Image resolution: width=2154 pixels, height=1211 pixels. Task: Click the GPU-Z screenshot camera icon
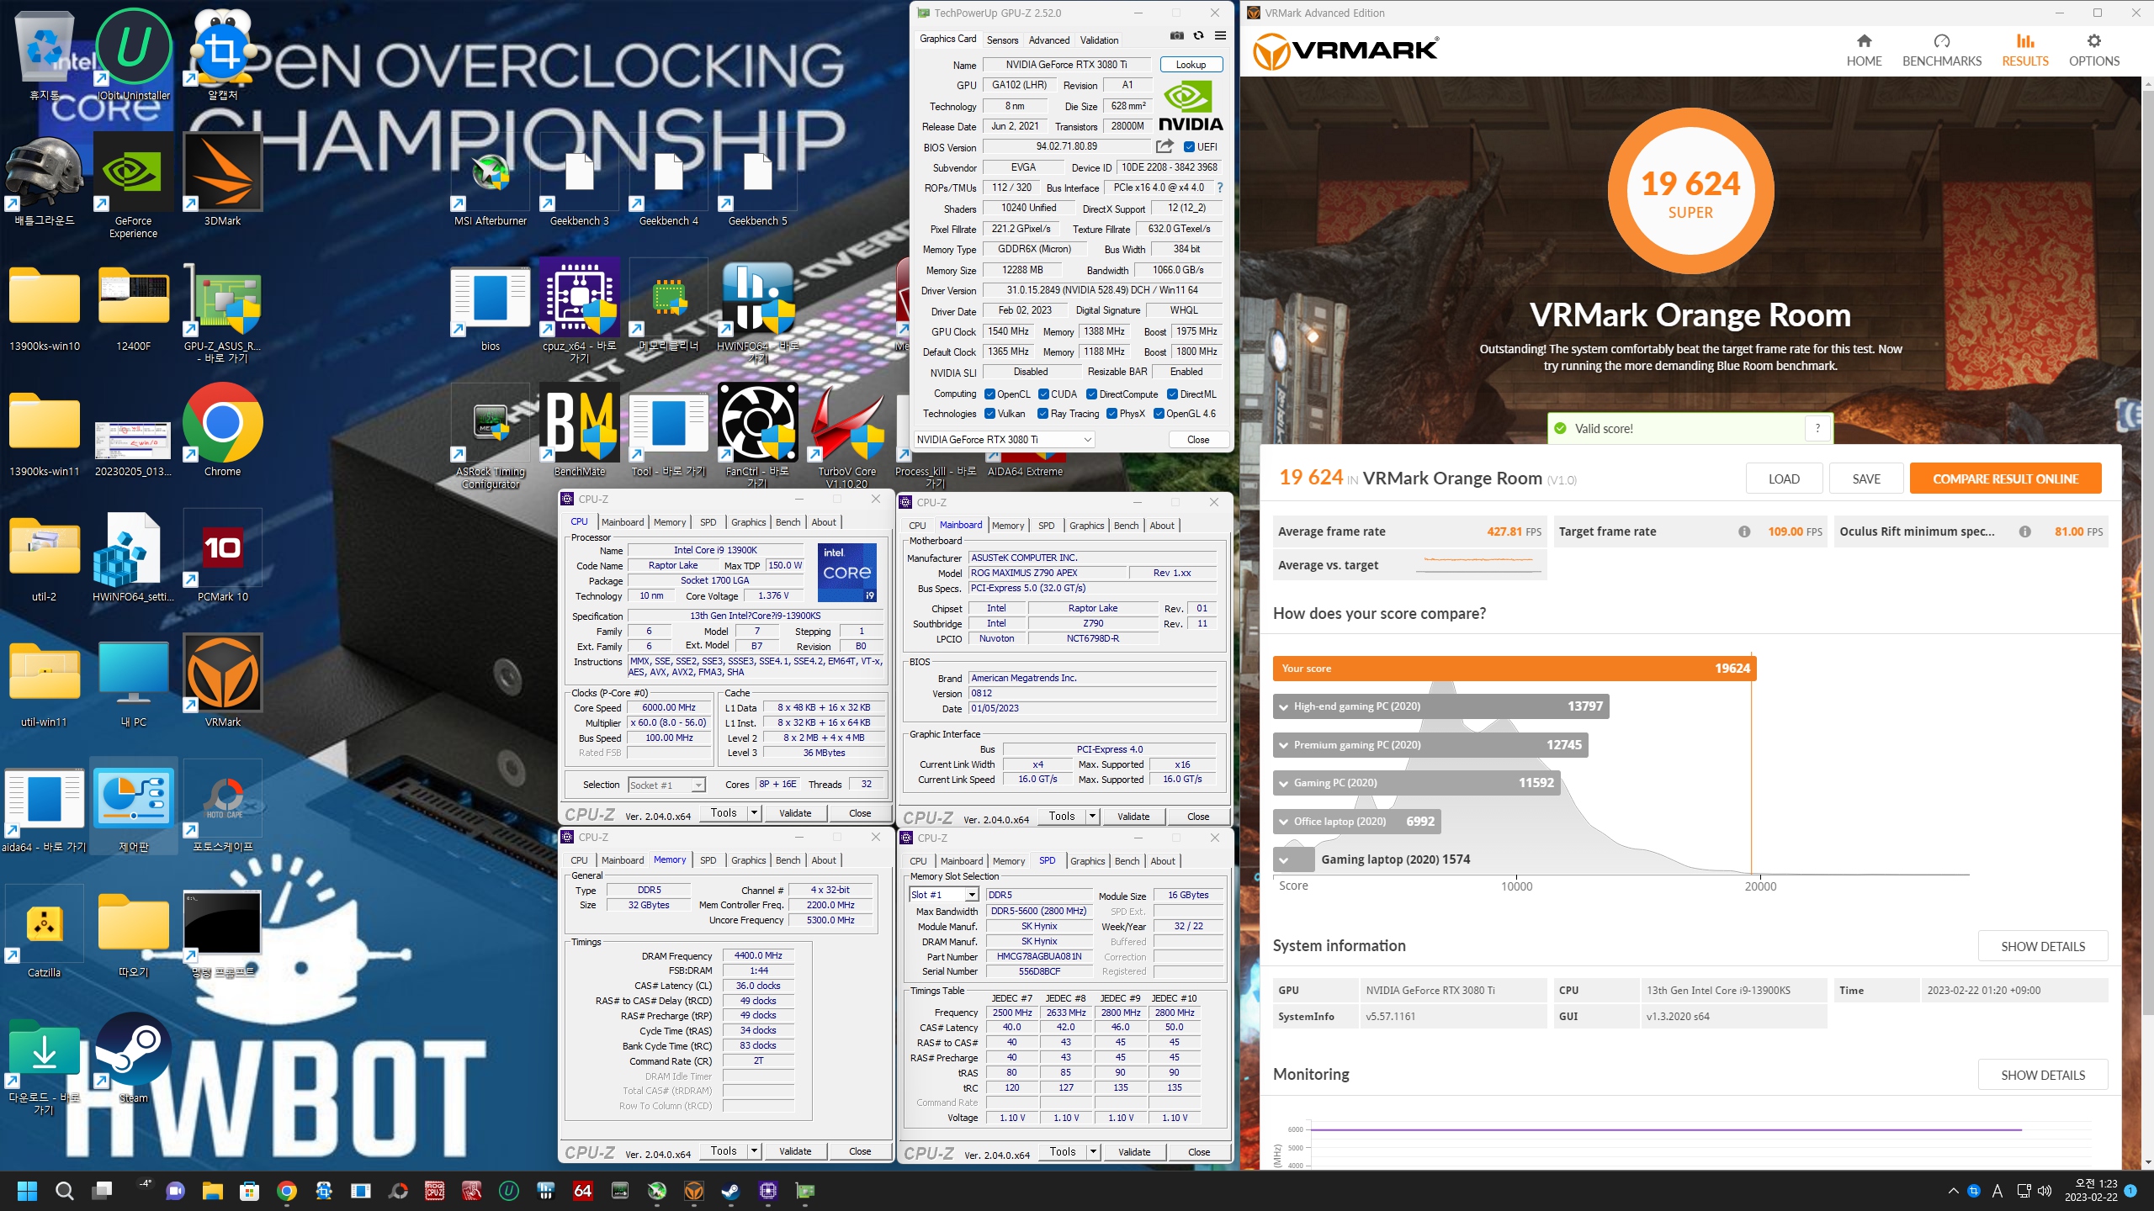pyautogui.click(x=1176, y=36)
